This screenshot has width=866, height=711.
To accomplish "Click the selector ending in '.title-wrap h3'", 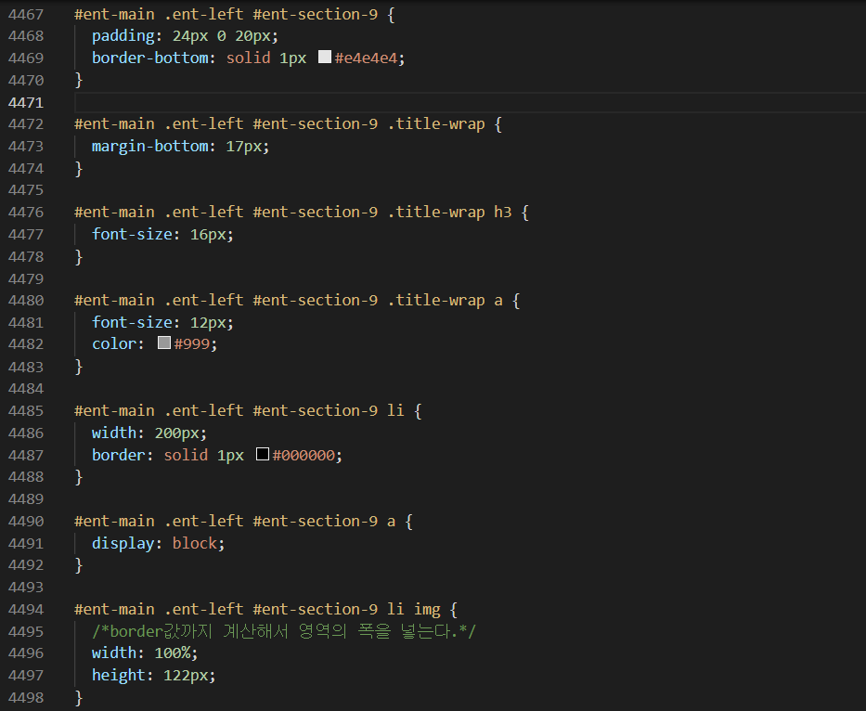I will pos(293,213).
